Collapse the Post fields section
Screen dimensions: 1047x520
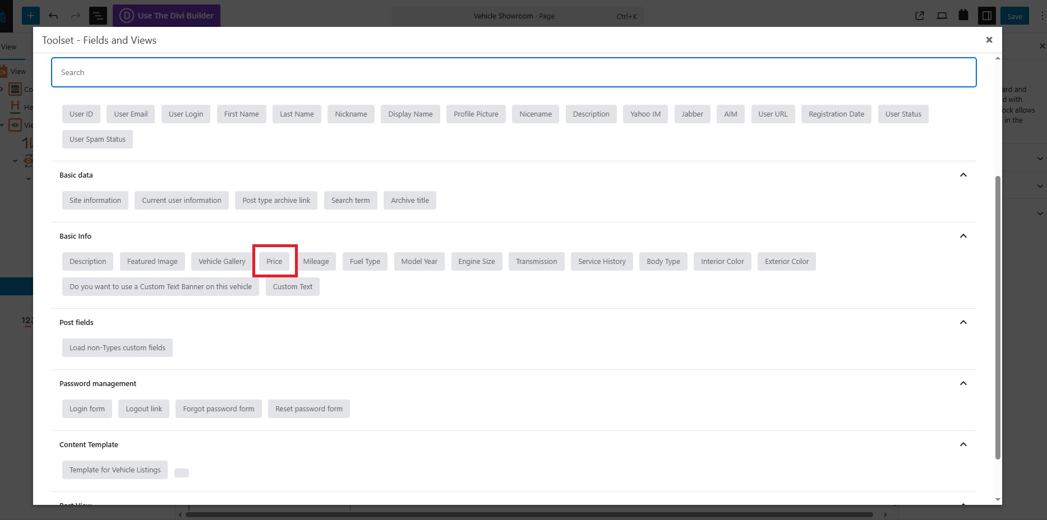[963, 322]
